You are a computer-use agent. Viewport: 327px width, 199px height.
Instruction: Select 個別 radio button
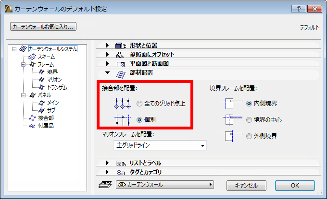(x=139, y=120)
